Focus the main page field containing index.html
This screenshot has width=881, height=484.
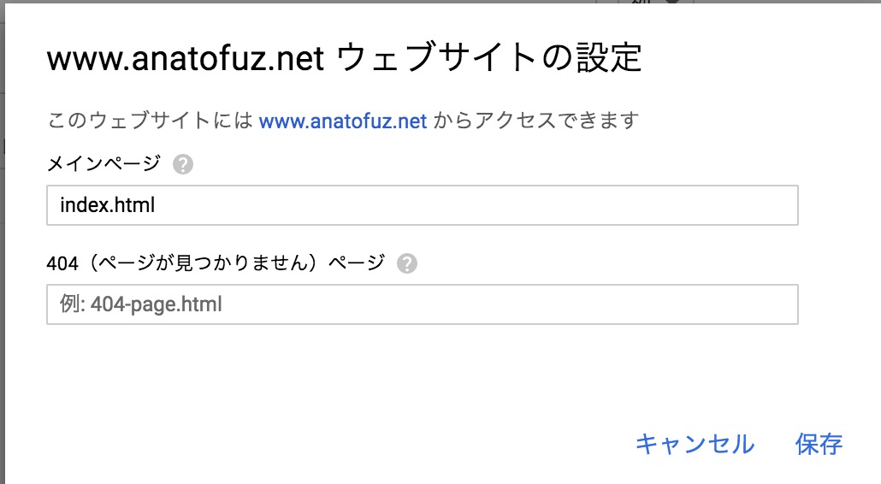click(x=422, y=205)
